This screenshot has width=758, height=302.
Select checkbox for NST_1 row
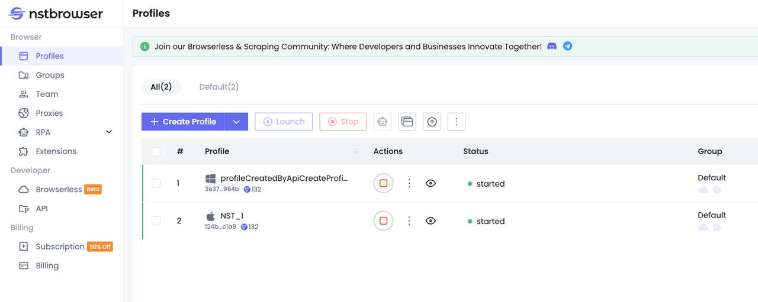coord(156,221)
